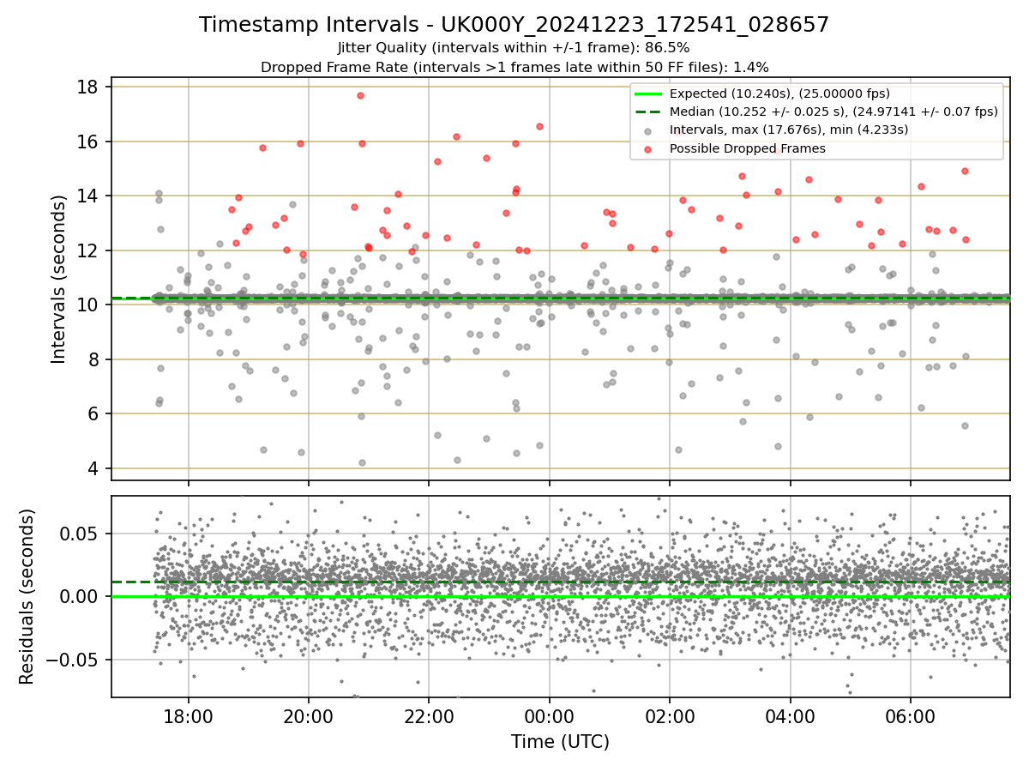Click the solid green line sample in legend
This screenshot has height=772, width=1029.
647,94
